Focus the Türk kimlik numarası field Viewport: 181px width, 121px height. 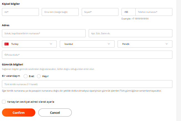click(87, 84)
